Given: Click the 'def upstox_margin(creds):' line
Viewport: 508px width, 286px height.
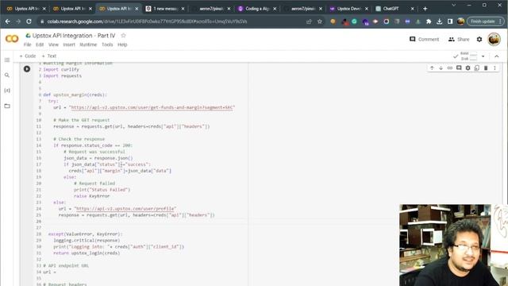Looking at the screenshot, I should click(x=75, y=95).
